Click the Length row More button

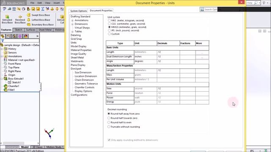point(202,52)
